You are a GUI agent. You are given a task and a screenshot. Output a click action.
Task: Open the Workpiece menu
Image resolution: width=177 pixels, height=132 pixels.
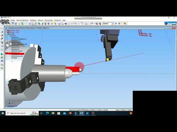[33, 20]
